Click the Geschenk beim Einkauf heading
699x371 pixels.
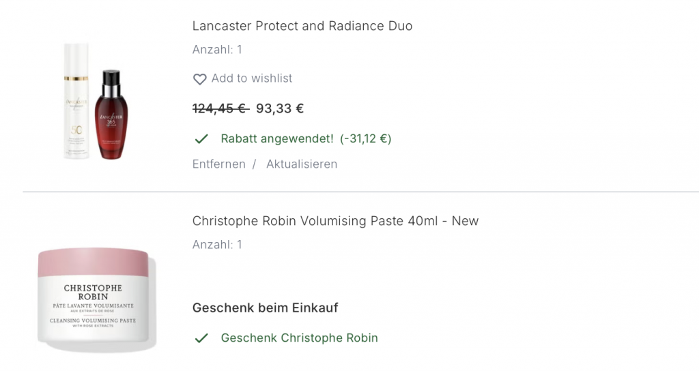click(x=265, y=308)
